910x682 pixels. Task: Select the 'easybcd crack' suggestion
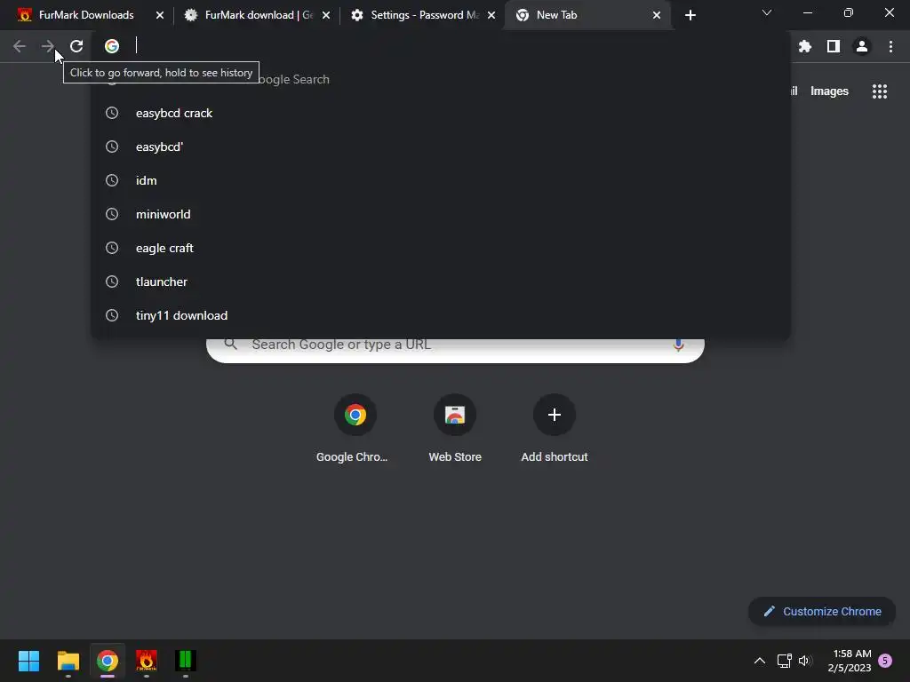click(x=441, y=113)
